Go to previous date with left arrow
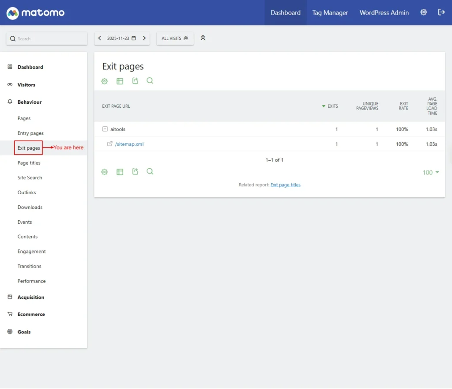Screen dimensions: 452x389 [x=100, y=38]
